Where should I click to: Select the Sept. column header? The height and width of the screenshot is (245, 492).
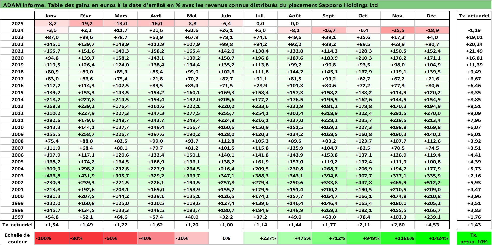click(329, 16)
